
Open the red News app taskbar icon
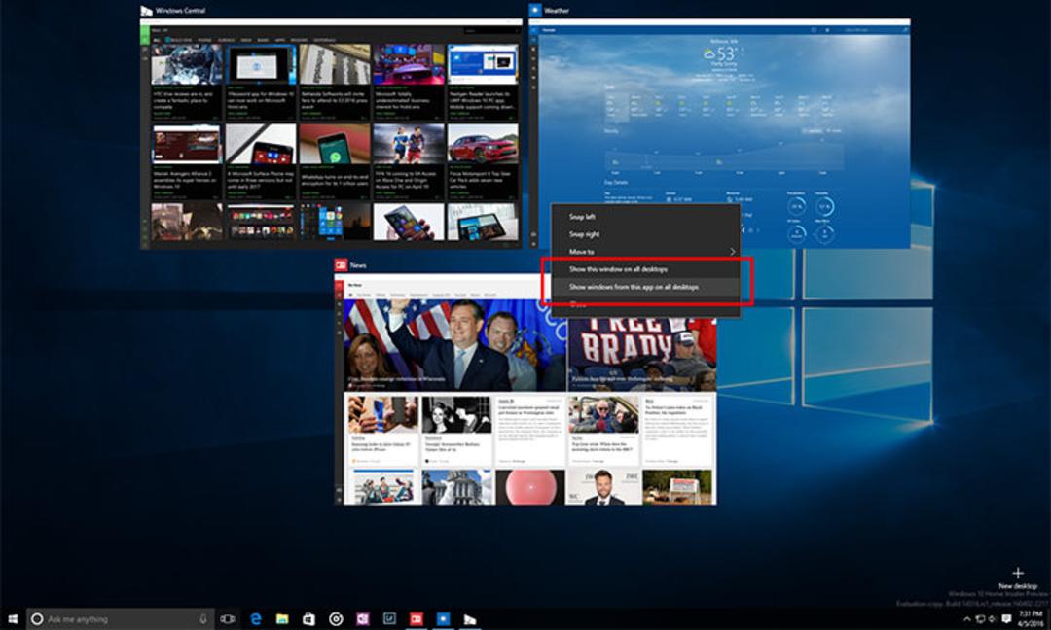417,619
